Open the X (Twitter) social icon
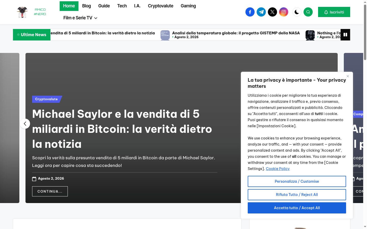The width and height of the screenshot is (367, 229). point(272,12)
